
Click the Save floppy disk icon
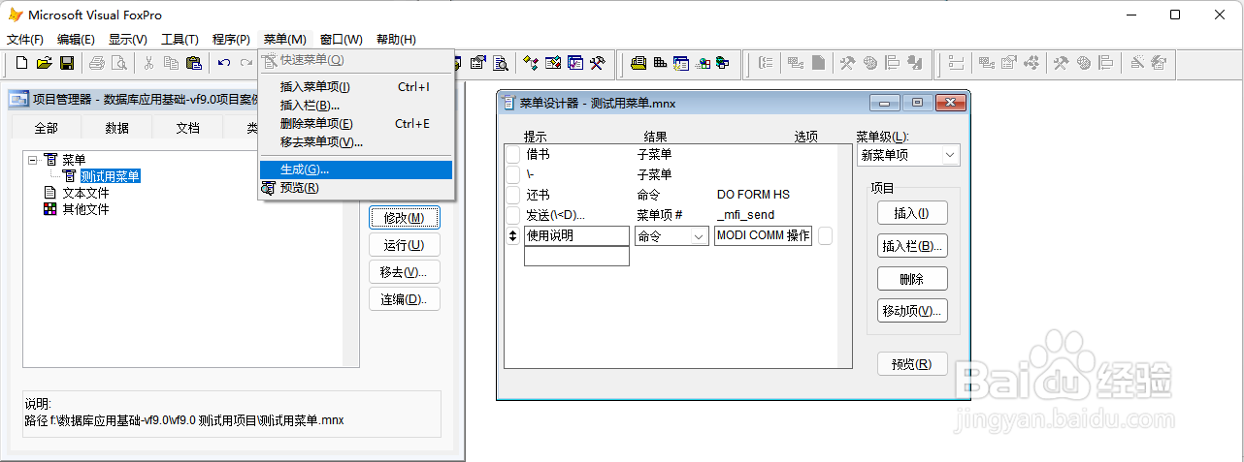(67, 64)
